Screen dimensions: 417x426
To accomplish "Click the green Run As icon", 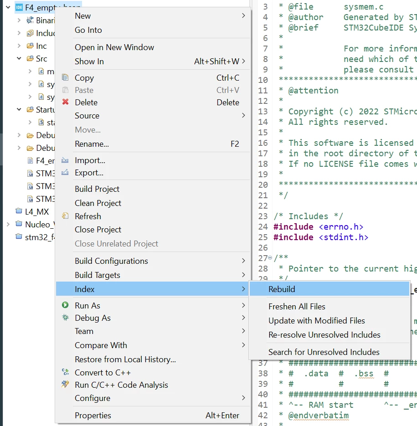I will [65, 305].
